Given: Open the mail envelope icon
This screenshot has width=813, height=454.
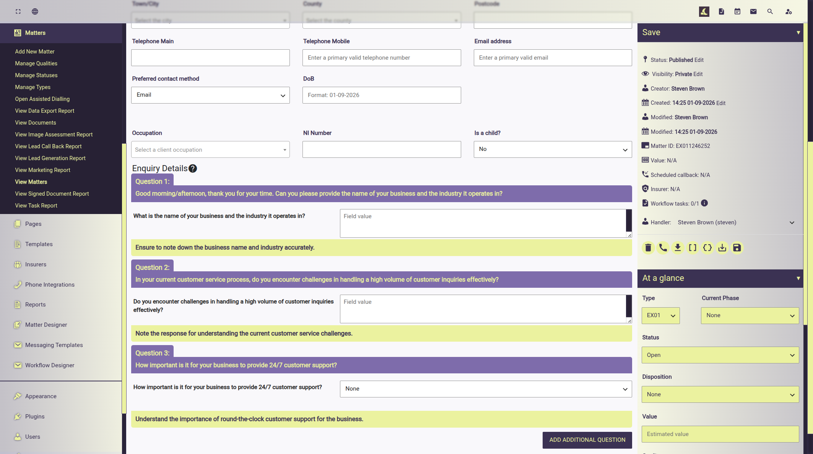Looking at the screenshot, I should tap(753, 11).
